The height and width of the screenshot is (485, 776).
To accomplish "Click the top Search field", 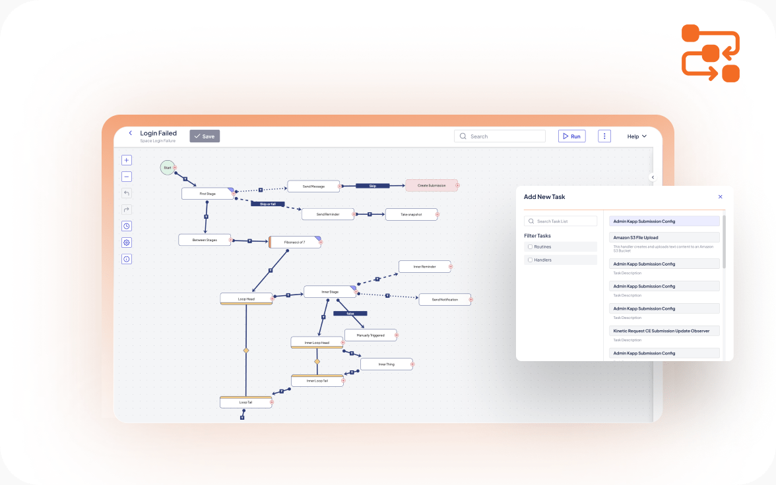I will [500, 136].
